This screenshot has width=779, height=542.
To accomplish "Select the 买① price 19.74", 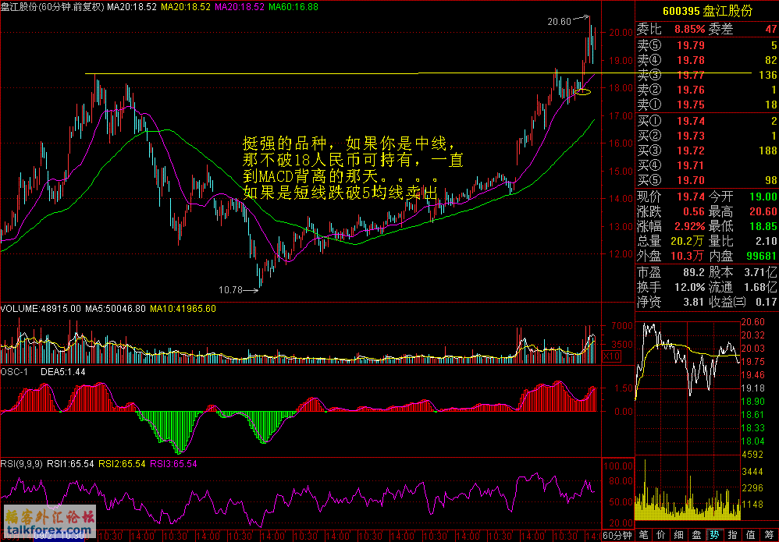I will (690, 122).
